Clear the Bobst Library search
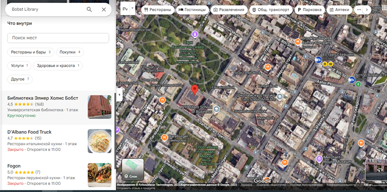The width and height of the screenshot is (387, 192). (104, 10)
